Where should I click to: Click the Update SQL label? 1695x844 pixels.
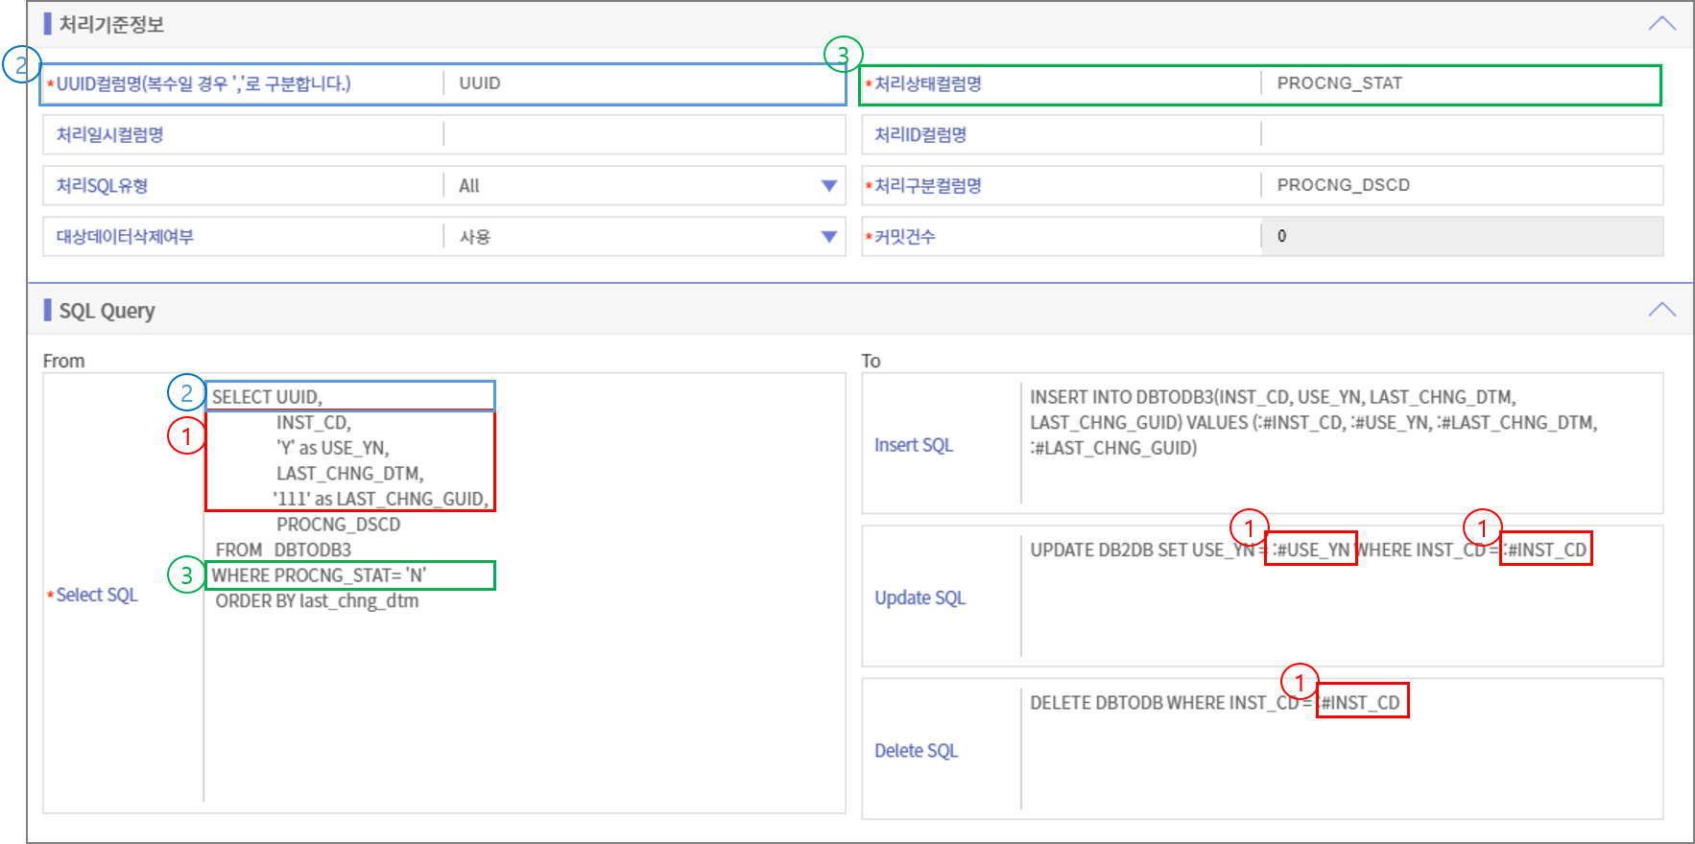(919, 598)
